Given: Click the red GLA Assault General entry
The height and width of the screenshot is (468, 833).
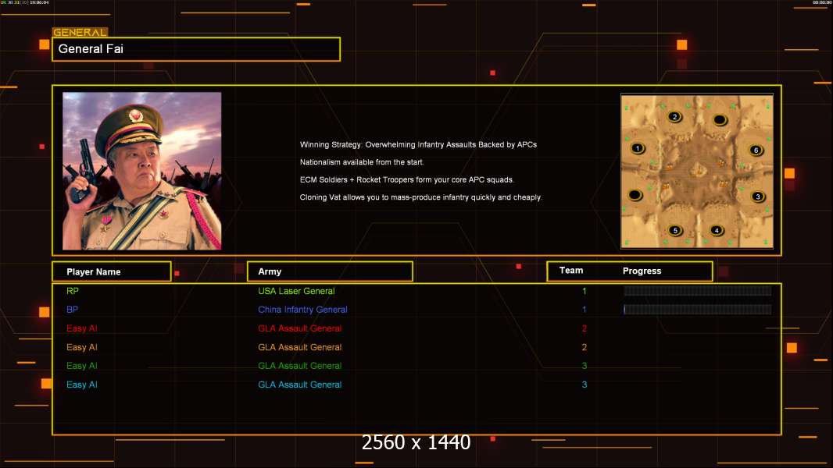Looking at the screenshot, I should pos(299,328).
